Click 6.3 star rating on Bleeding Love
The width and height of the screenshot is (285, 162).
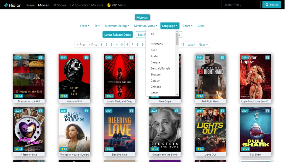[x=109, y=149]
